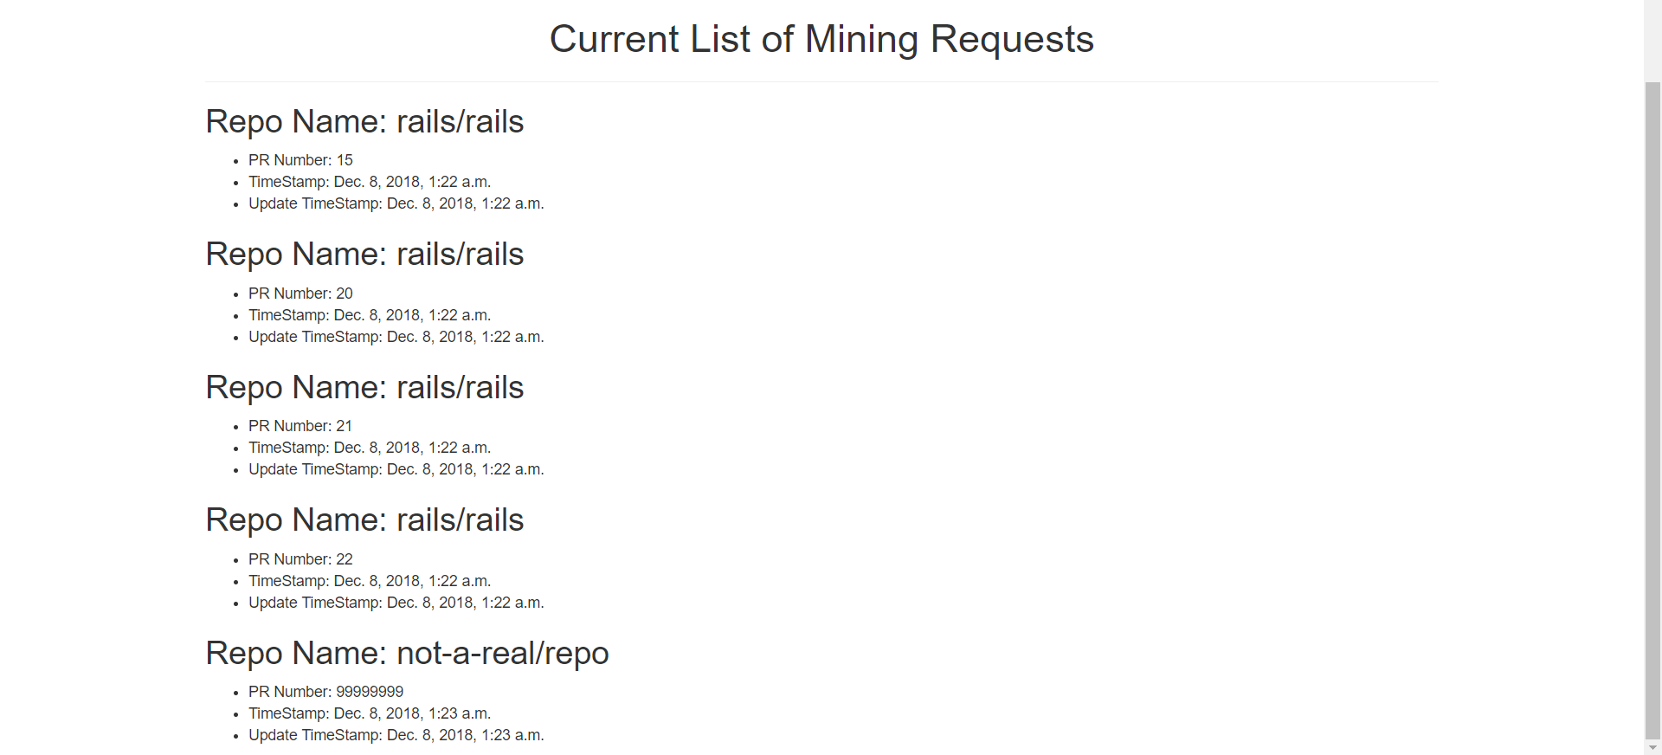This screenshot has height=755, width=1662.
Task: Click the scrollbar down arrow
Action: [1652, 747]
